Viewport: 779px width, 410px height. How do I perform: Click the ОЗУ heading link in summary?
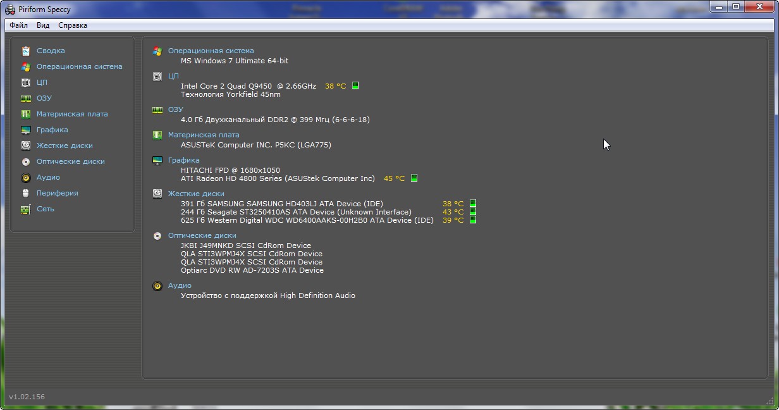(176, 109)
